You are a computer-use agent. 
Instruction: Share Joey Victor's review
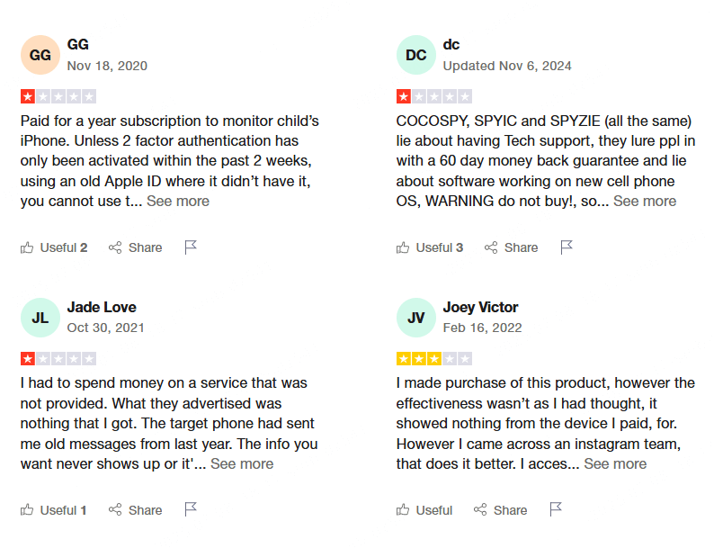coord(501,509)
